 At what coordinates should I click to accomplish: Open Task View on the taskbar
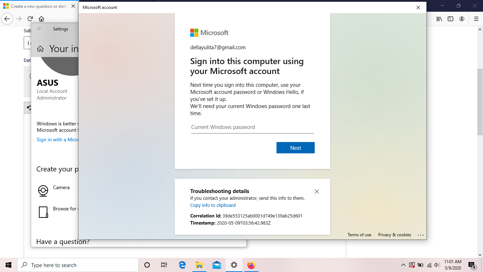[164, 265]
